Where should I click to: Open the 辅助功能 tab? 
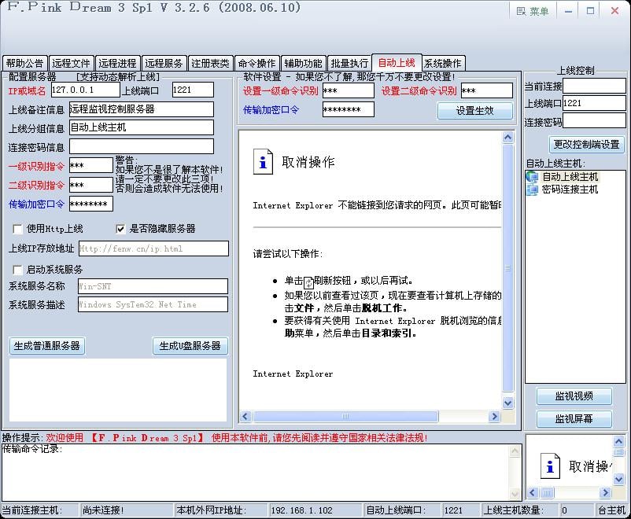click(x=304, y=63)
